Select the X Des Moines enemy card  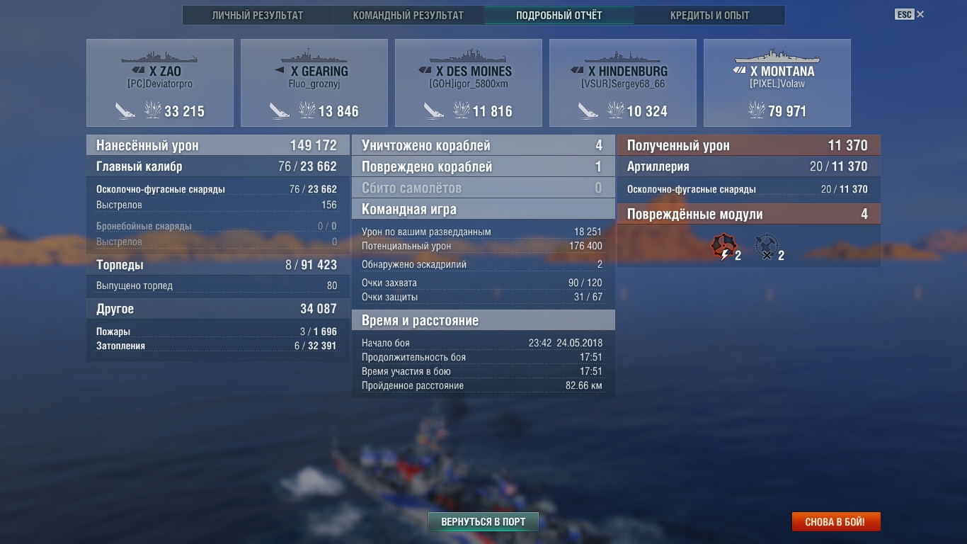[469, 83]
